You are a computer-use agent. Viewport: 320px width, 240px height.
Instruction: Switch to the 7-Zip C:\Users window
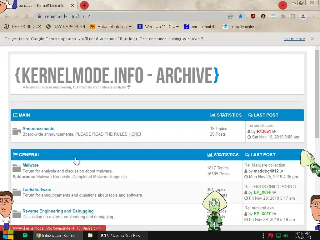click(122, 235)
